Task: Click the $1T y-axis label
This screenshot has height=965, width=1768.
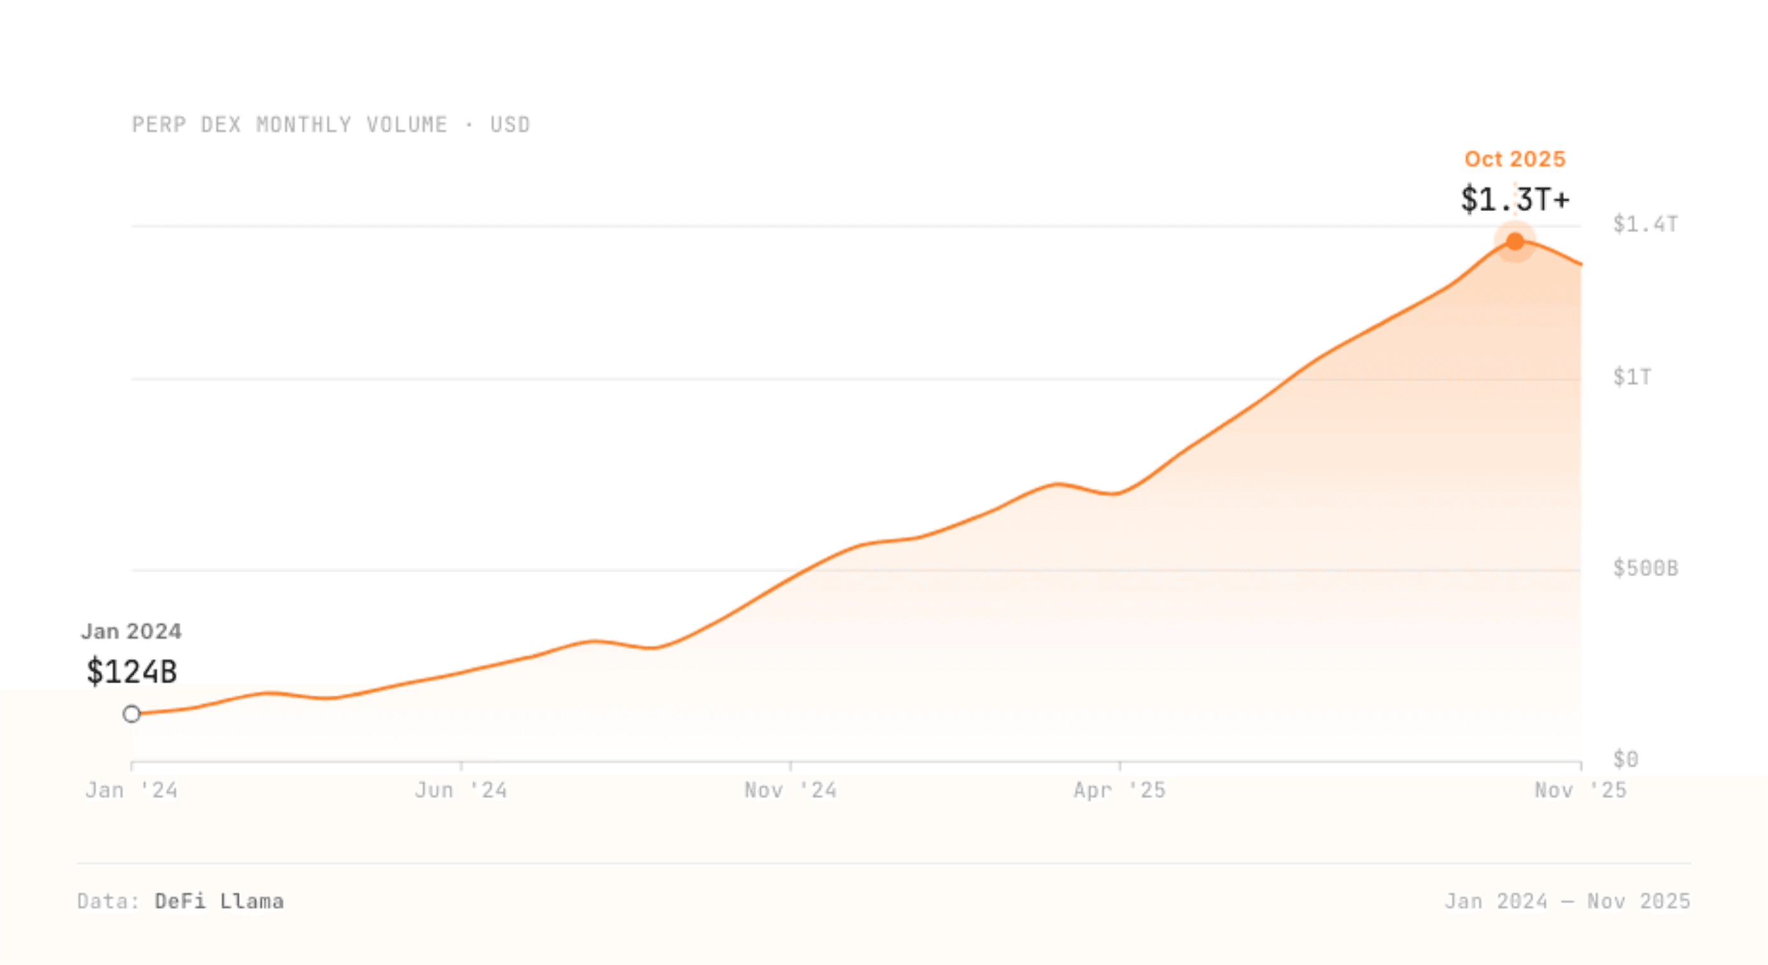Action: click(1632, 377)
